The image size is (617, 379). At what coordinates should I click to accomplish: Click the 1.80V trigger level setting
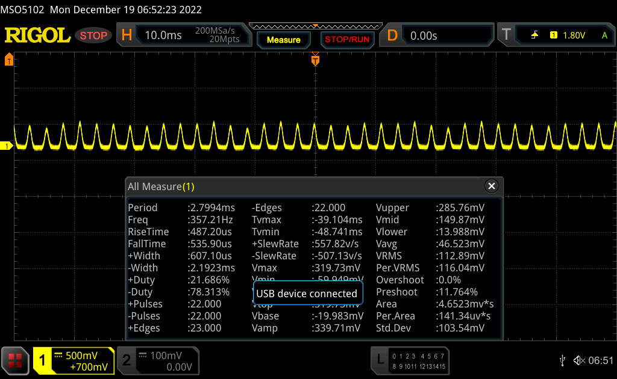click(574, 35)
